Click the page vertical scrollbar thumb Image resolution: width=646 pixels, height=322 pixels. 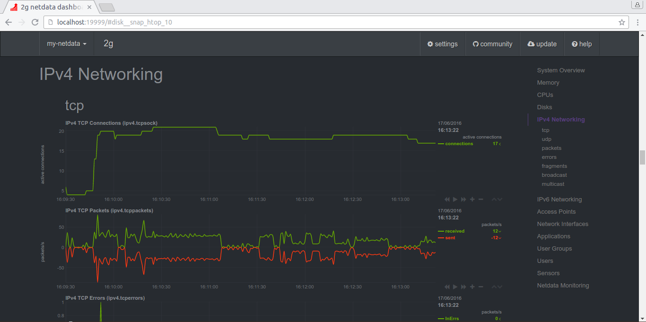tap(642, 157)
